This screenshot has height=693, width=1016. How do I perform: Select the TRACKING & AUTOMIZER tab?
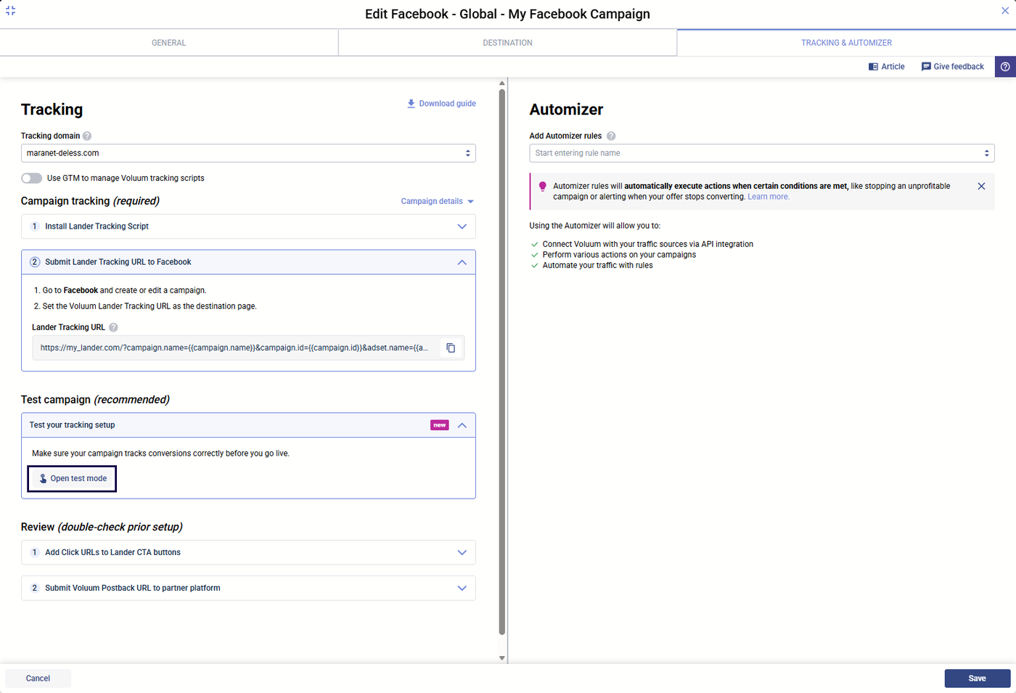[x=847, y=43]
